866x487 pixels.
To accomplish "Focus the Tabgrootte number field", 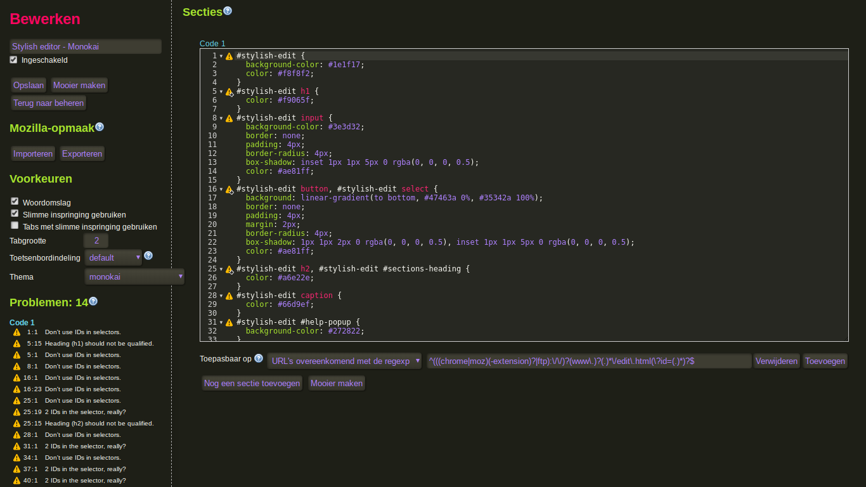I will click(x=96, y=240).
